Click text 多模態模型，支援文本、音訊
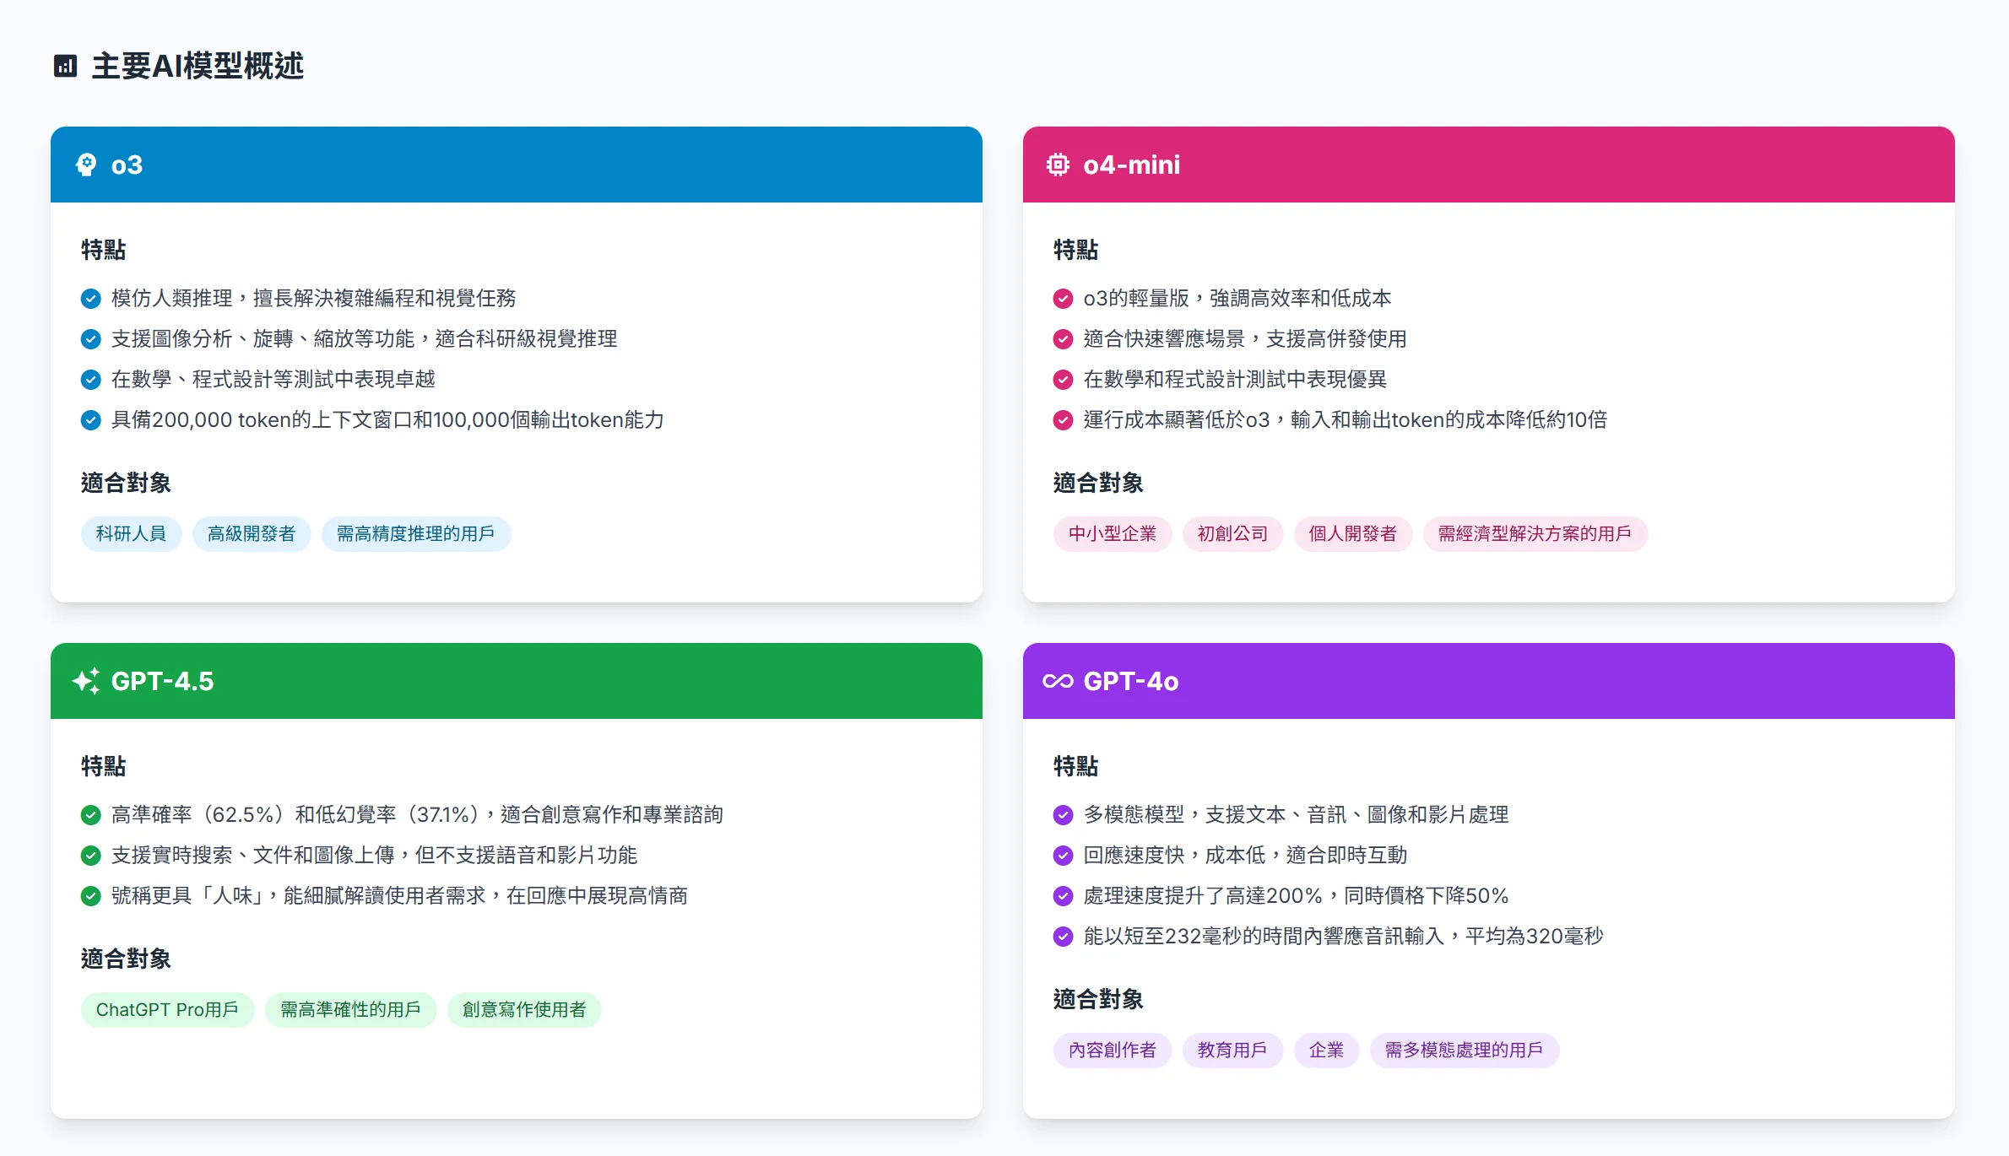The height and width of the screenshot is (1156, 2009). click(x=1216, y=815)
